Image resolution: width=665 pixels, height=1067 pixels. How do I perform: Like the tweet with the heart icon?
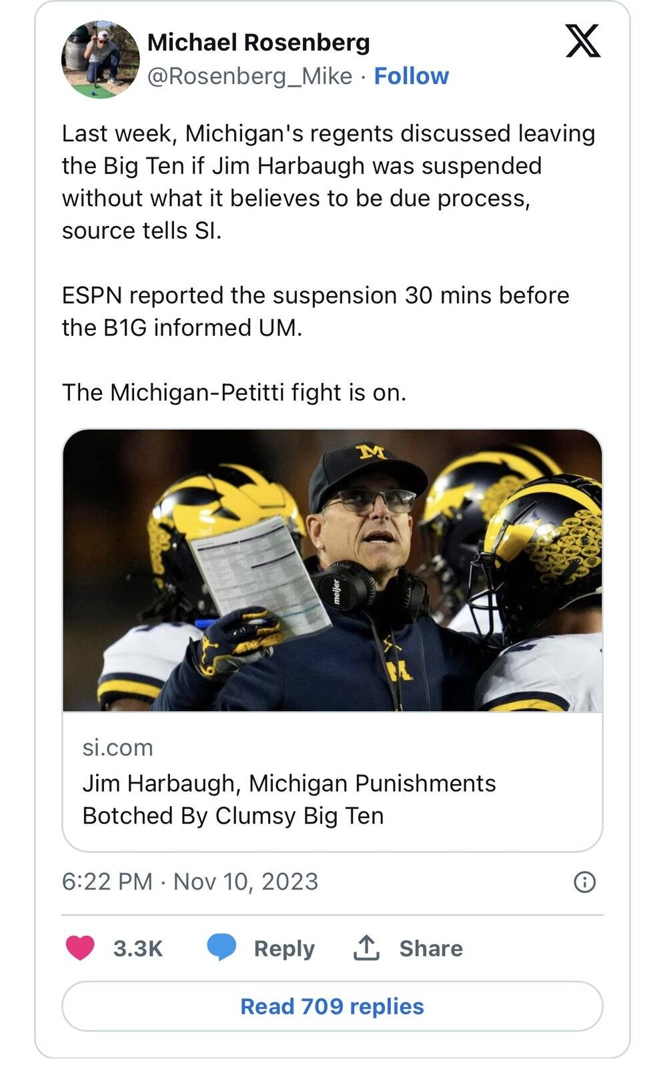click(x=80, y=948)
